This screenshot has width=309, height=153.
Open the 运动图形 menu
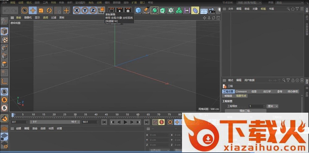click(80, 2)
